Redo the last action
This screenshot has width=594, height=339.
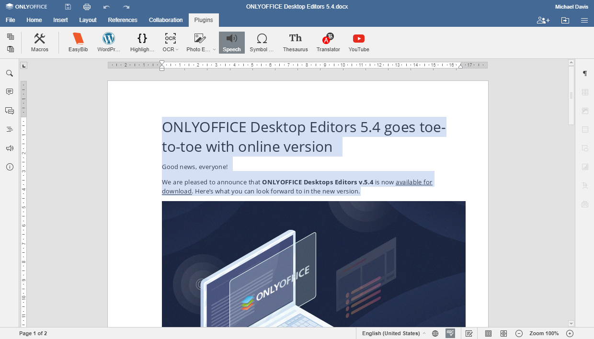click(126, 7)
